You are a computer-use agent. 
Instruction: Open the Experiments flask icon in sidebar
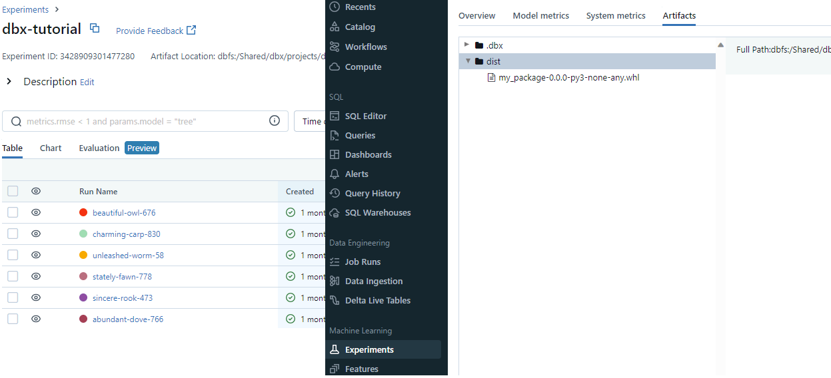[335, 349]
